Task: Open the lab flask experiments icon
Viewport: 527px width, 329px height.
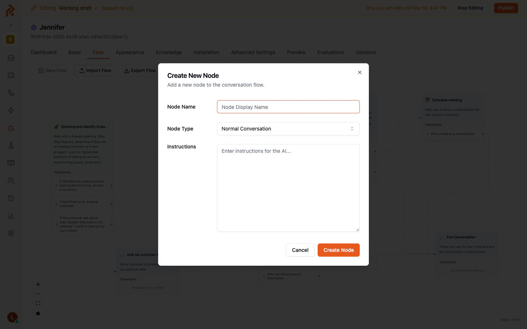Action: click(11, 145)
